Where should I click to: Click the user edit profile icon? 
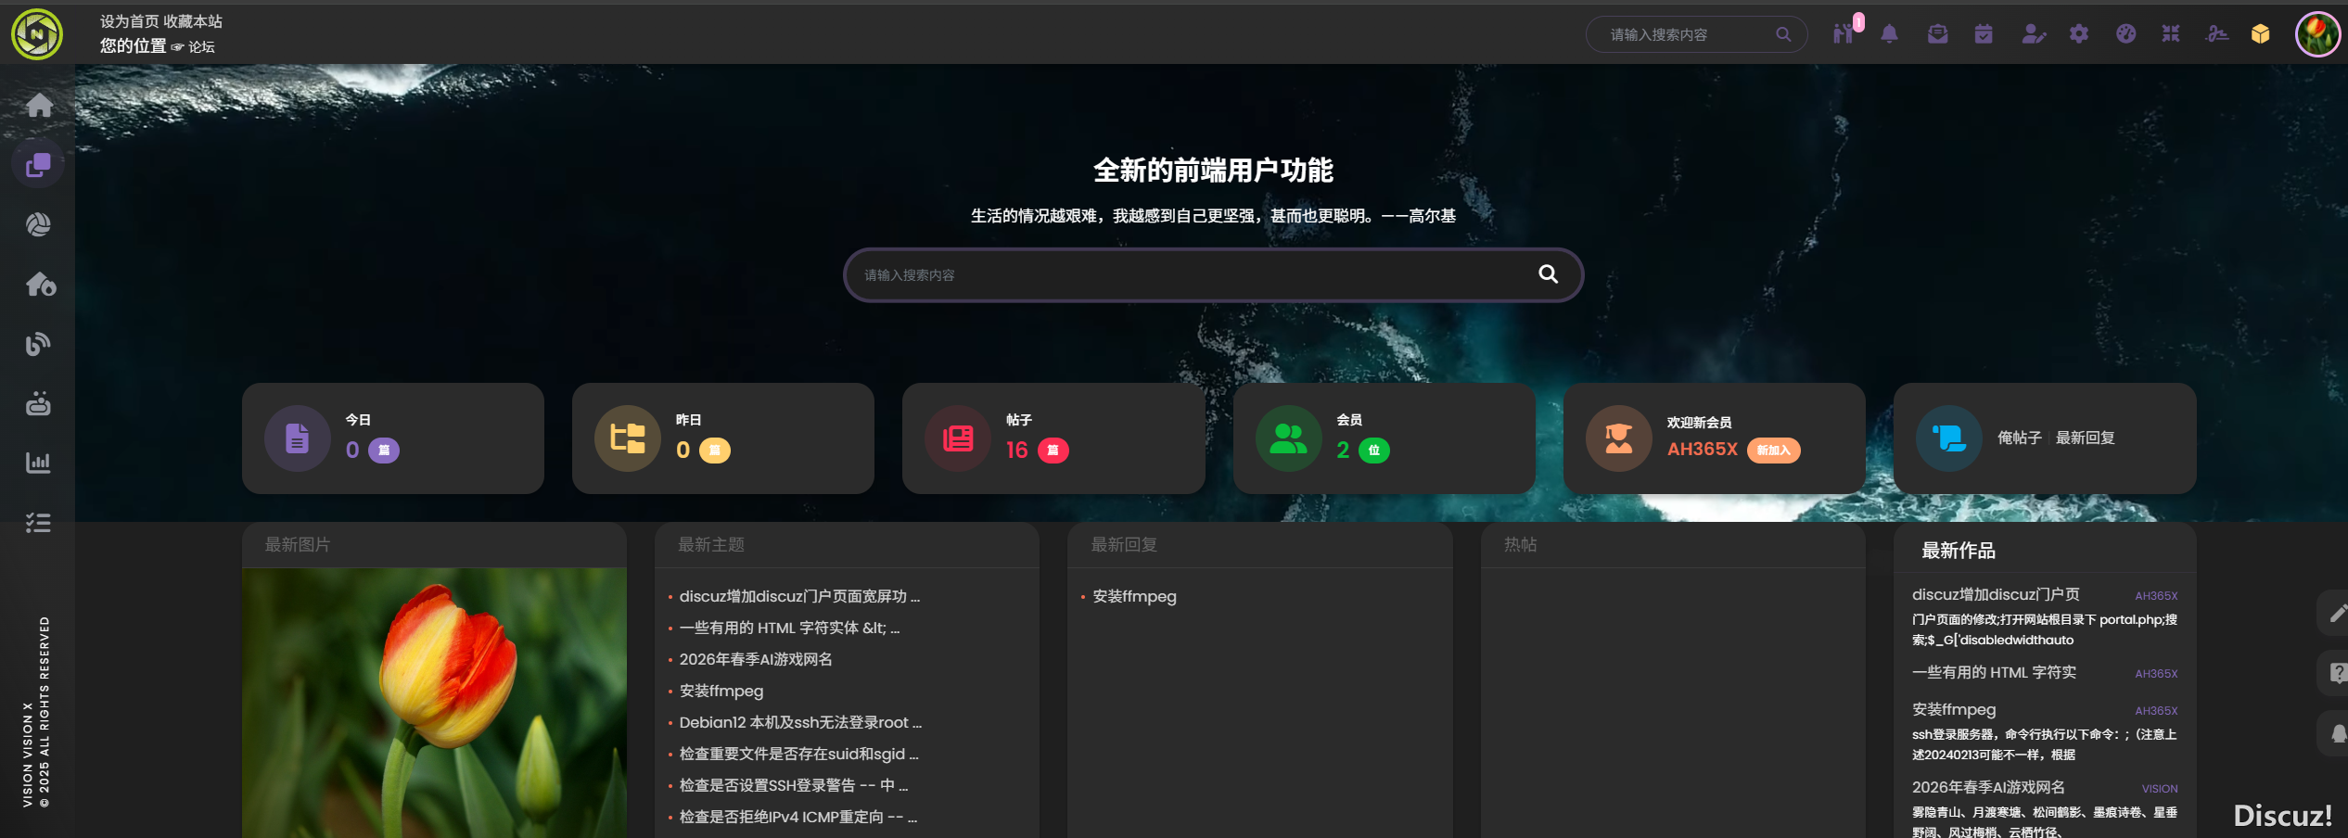(2033, 34)
